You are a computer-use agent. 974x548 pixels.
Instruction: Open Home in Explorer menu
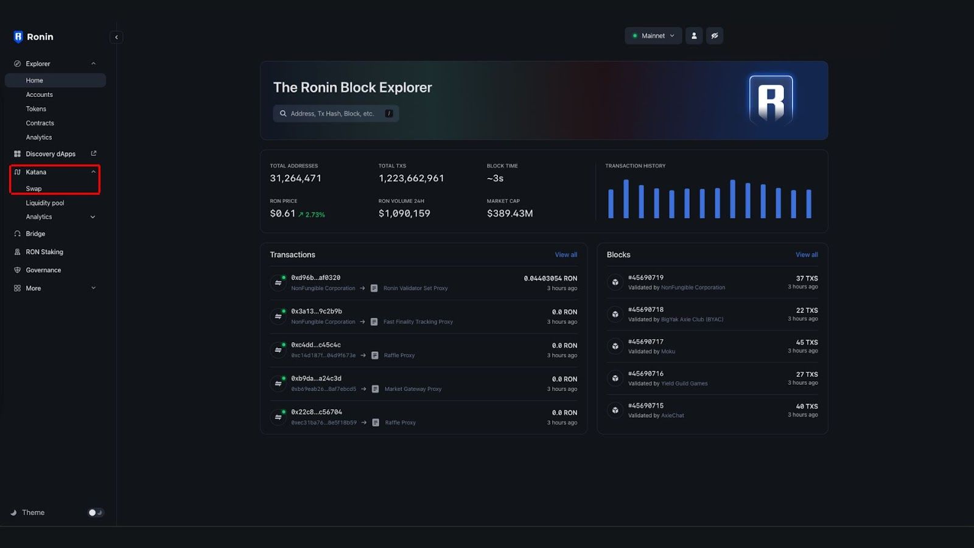55,80
